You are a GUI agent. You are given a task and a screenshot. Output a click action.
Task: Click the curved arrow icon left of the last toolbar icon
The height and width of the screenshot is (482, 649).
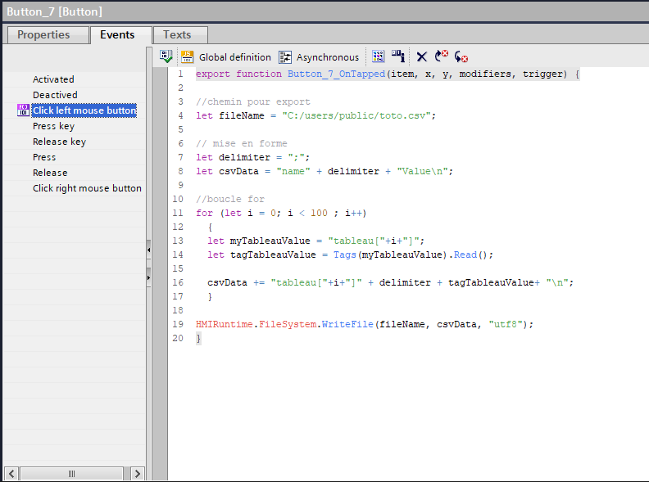pyautogui.click(x=442, y=56)
